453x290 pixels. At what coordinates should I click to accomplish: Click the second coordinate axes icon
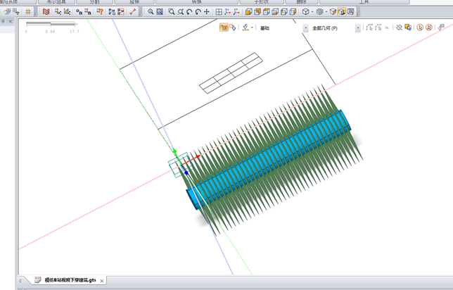click(236, 12)
